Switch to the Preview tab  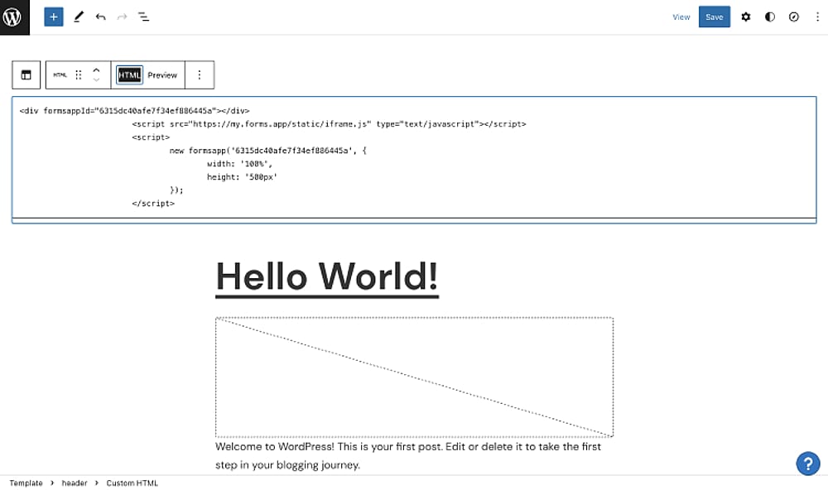(162, 75)
